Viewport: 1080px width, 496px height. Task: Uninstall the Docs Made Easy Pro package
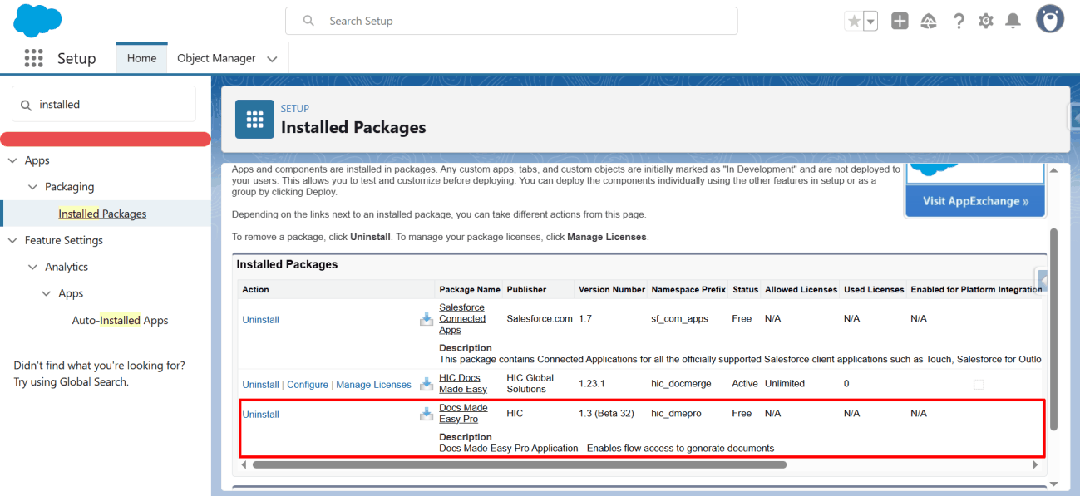coord(260,415)
